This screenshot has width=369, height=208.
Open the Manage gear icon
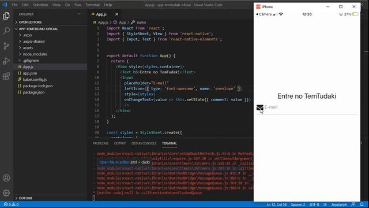tap(6, 193)
